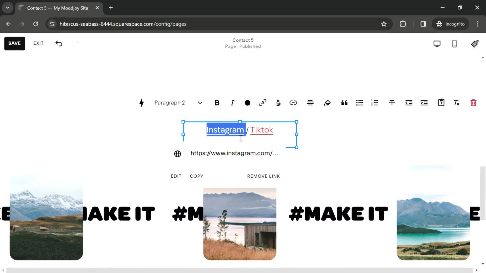Image resolution: width=486 pixels, height=273 pixels.
Task: Toggle the browser side panel
Action: pyautogui.click(x=423, y=24)
